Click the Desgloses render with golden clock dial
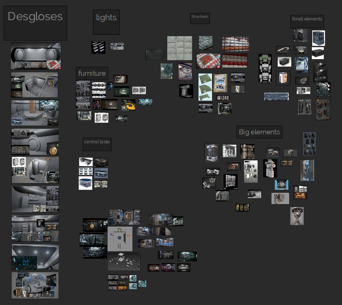Viewport: 342px width, 305px height. click(x=35, y=141)
